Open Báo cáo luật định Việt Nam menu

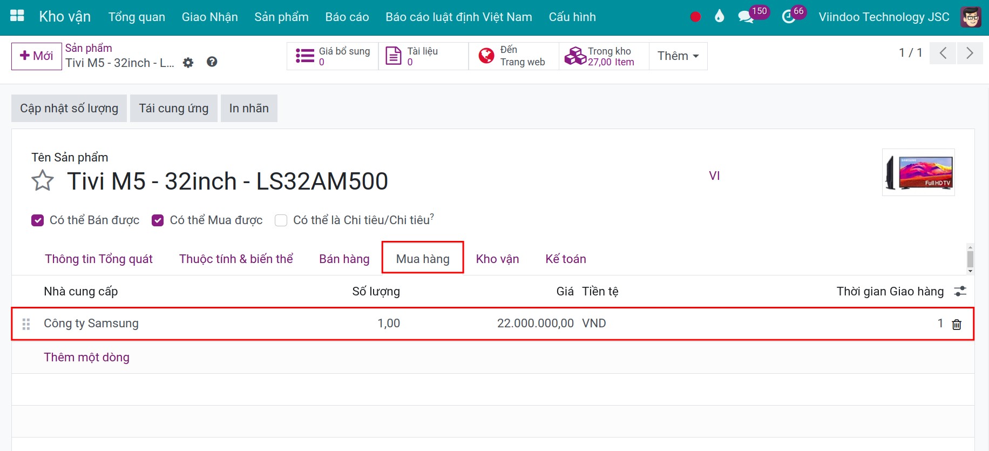459,17
